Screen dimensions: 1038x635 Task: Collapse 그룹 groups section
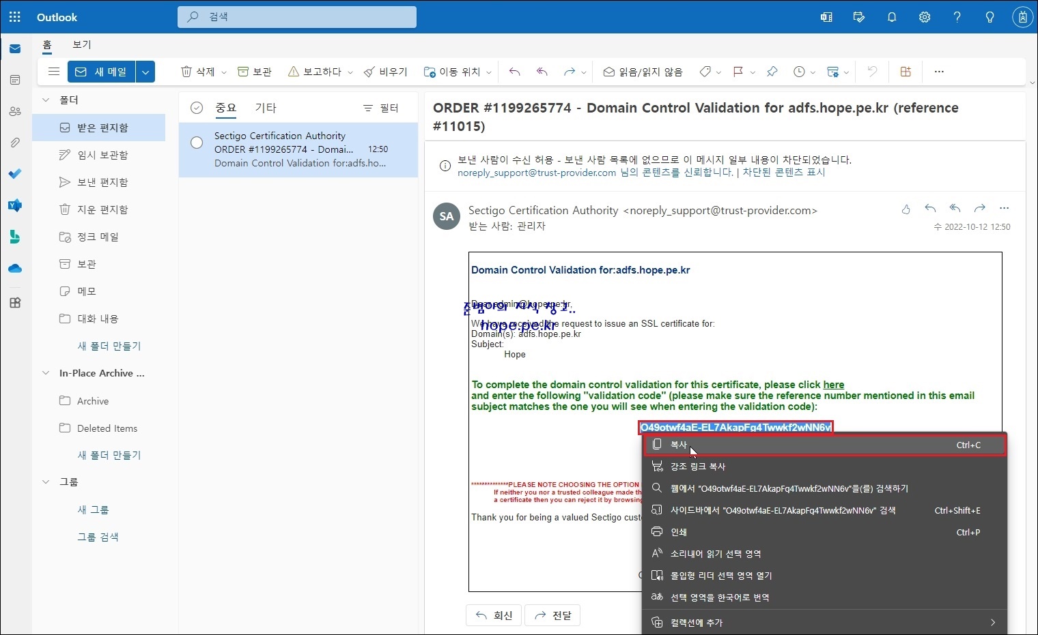tap(46, 482)
